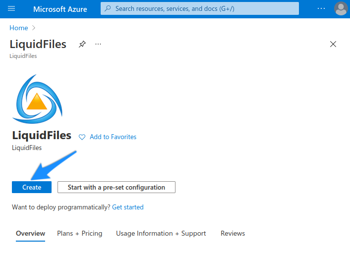Image resolution: width=350 pixels, height=253 pixels.
Task: Open the LiquidFiles page ellipsis menu
Action: tap(98, 44)
